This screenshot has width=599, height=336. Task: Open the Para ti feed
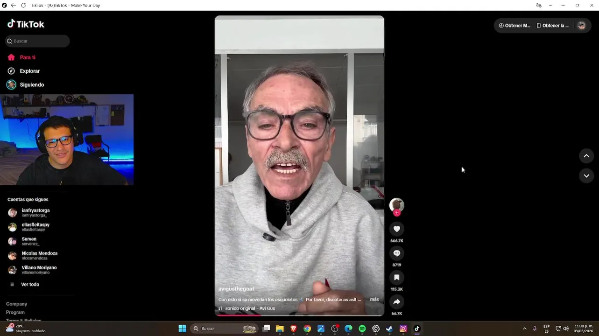pos(28,57)
